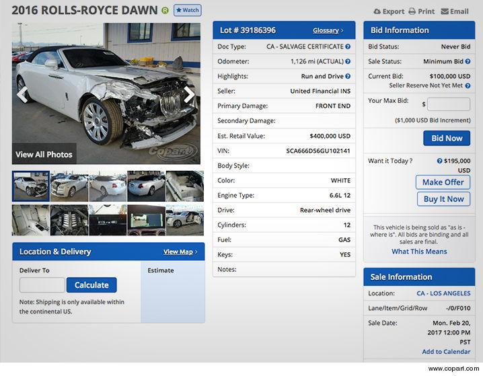Expand the View Map link
Image resolution: width=483 pixels, height=376 pixels.
tap(180, 252)
